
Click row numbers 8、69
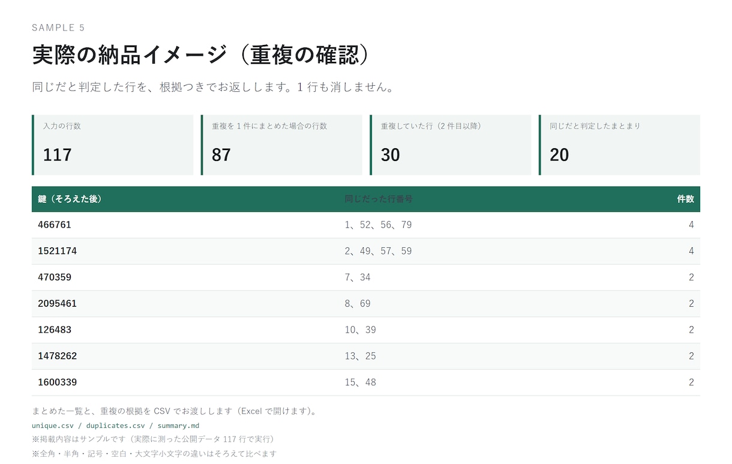click(x=358, y=304)
